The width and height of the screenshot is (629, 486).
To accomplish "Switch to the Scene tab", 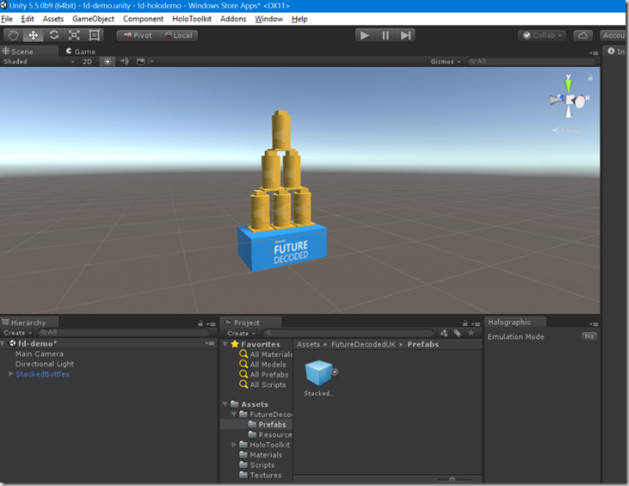I will tap(18, 52).
